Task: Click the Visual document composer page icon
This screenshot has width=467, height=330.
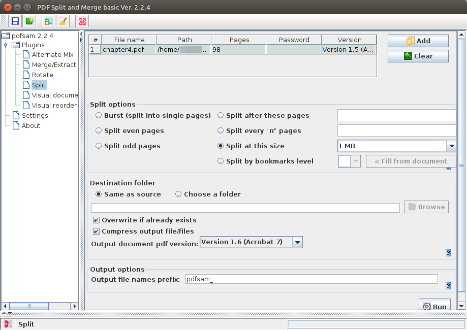Action: tap(26, 95)
